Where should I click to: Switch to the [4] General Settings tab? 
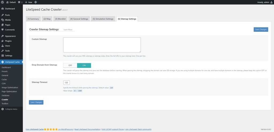(x=79, y=19)
